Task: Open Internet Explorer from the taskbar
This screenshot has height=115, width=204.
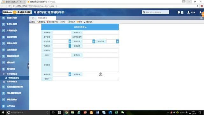Action: (79, 112)
